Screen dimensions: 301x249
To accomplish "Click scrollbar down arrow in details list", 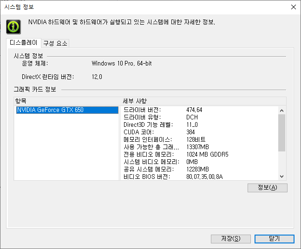I will [x=282, y=177].
